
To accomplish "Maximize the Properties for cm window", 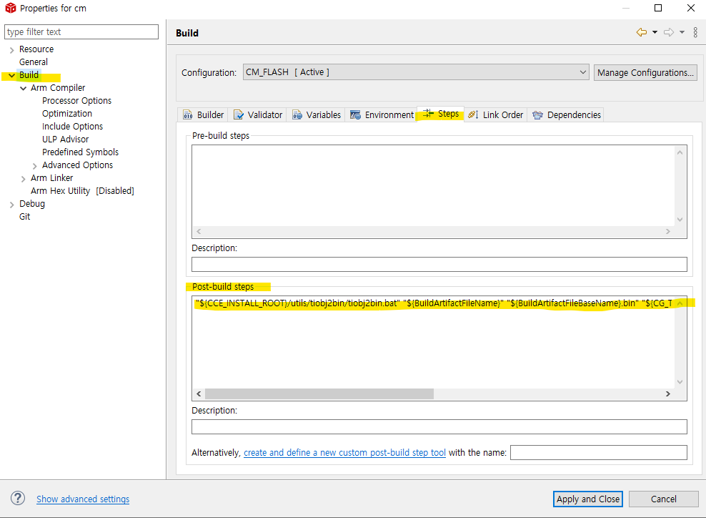I will [658, 8].
